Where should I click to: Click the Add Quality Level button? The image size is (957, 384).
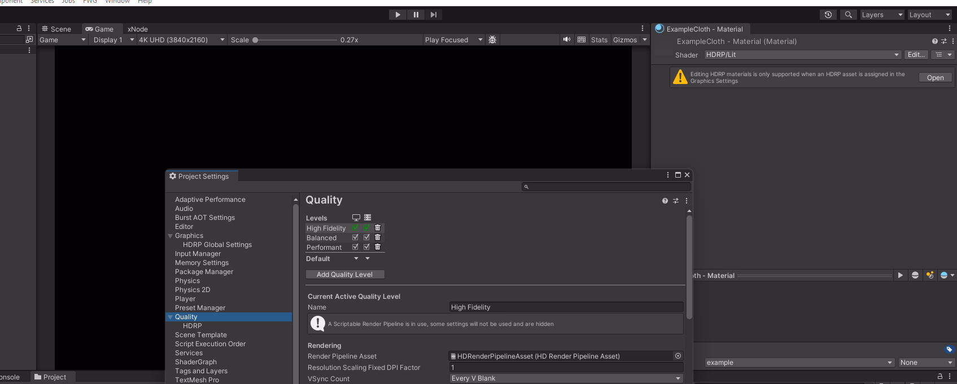[344, 275]
